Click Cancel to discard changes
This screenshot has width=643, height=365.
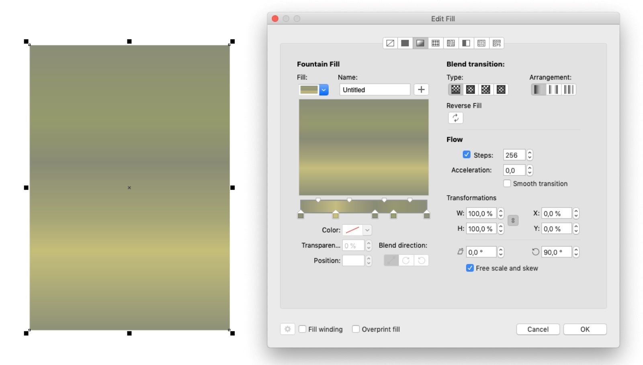[538, 329]
